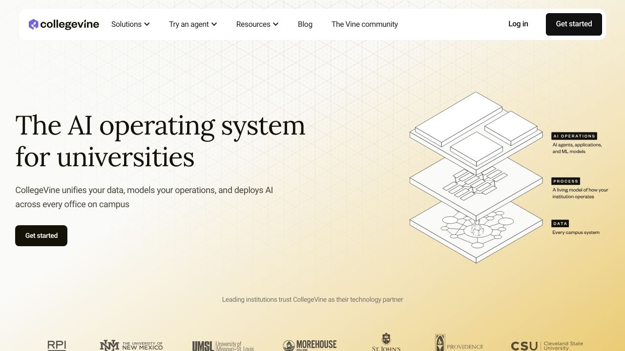Click the Get started button below the headline
The height and width of the screenshot is (351, 625).
(x=41, y=235)
